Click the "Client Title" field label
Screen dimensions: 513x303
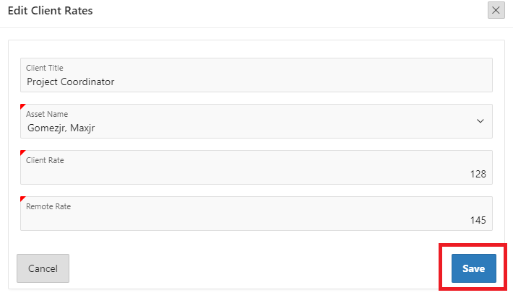click(x=45, y=68)
